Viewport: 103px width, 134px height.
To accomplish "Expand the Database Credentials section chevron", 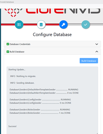I will [97, 44].
